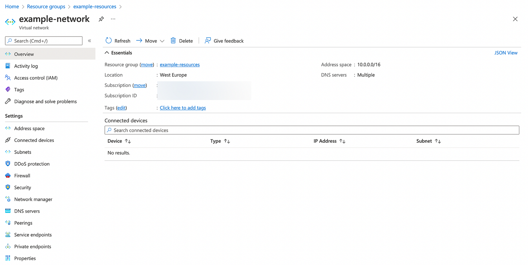
Task: Click the Service endpoints icon
Action: click(8, 234)
